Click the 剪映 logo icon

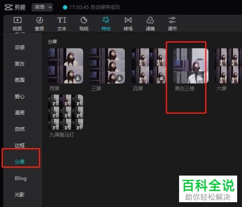[9, 7]
